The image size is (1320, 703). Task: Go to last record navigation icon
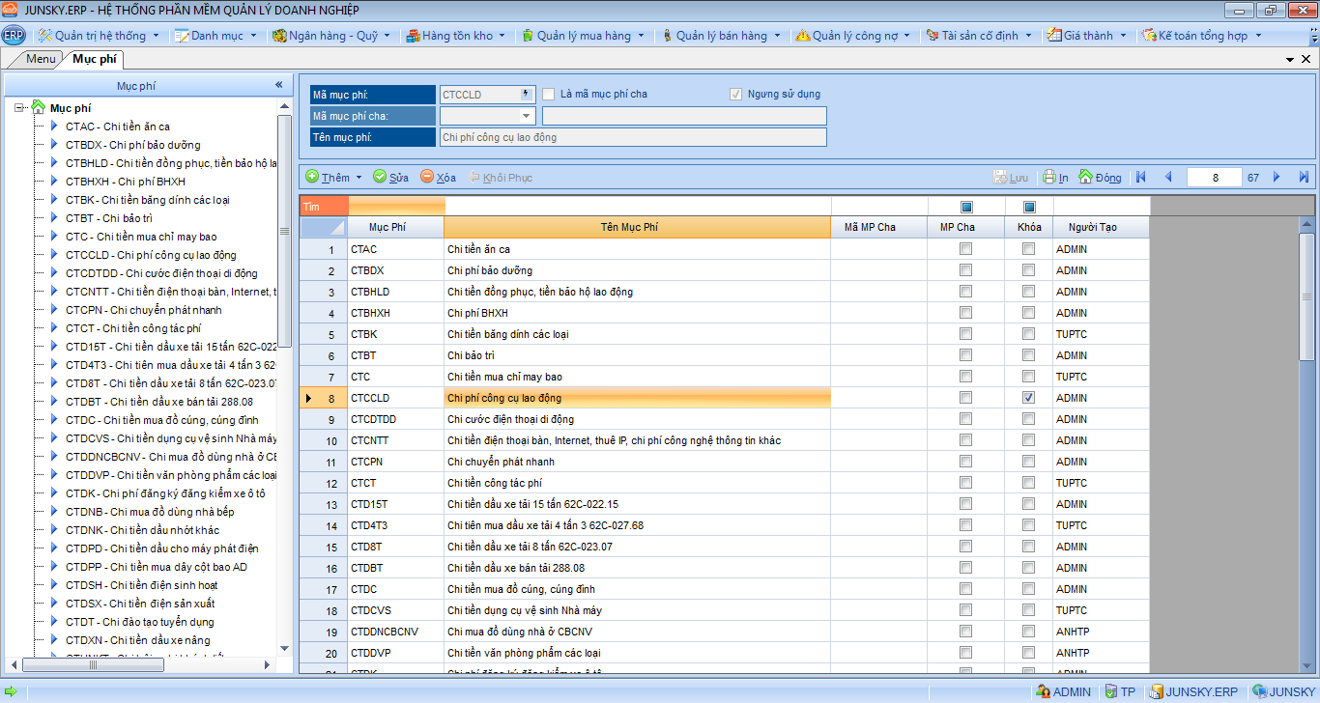[1304, 178]
